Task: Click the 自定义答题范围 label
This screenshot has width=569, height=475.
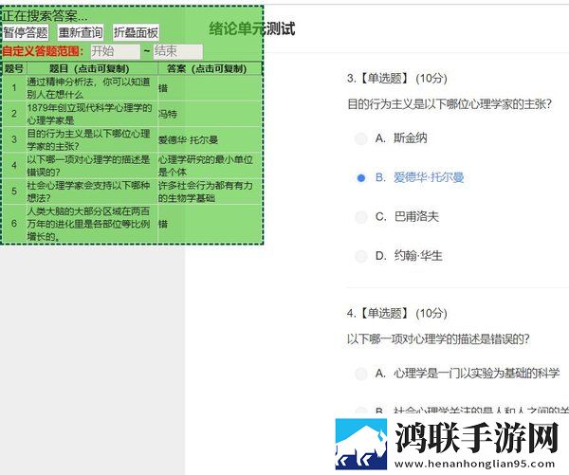Action: click(x=43, y=51)
